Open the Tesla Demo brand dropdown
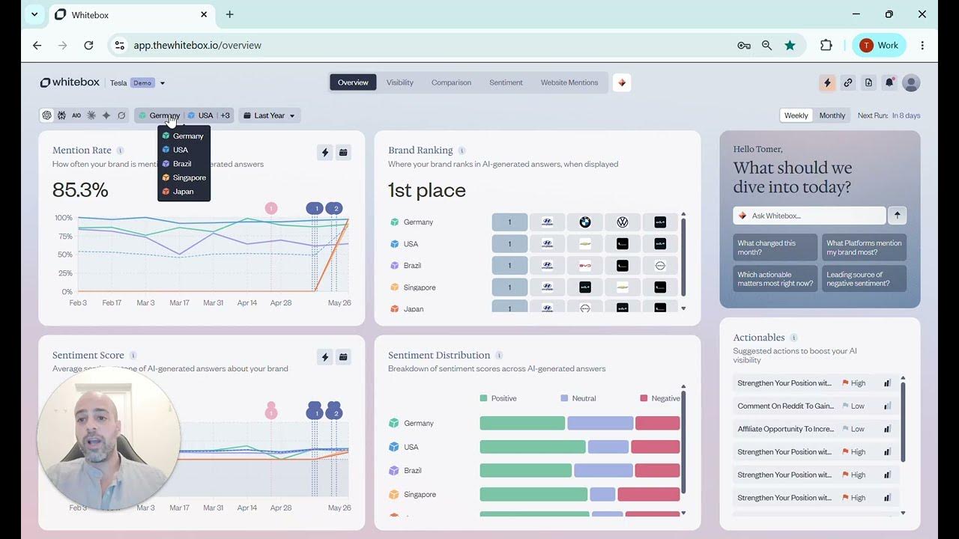Image resolution: width=959 pixels, height=539 pixels. tap(138, 83)
